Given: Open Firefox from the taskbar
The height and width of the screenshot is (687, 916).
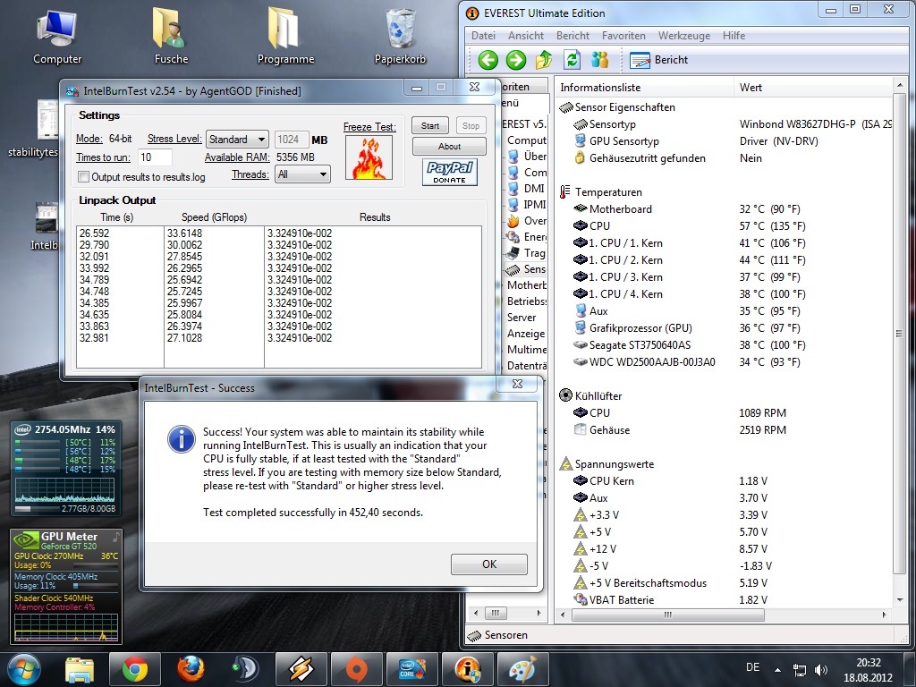Looking at the screenshot, I should click(x=191, y=669).
